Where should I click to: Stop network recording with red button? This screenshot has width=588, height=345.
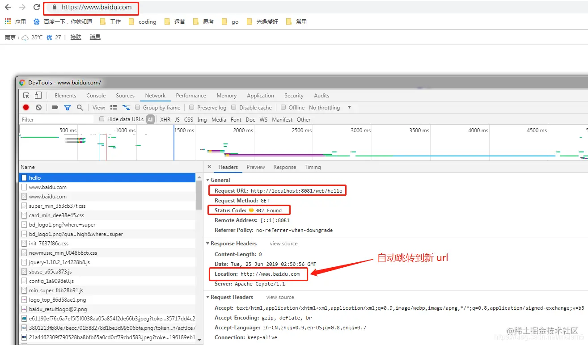[x=26, y=108]
